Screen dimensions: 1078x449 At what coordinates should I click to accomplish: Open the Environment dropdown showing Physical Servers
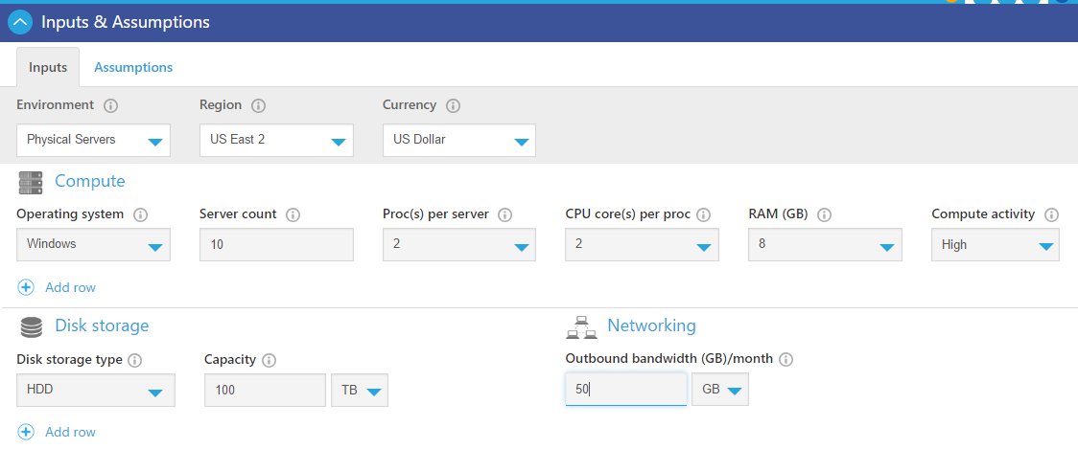(93, 140)
